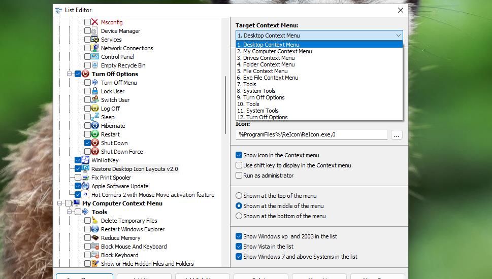Click the Sleep item icon
This screenshot has width=492, height=279.
tap(95, 117)
